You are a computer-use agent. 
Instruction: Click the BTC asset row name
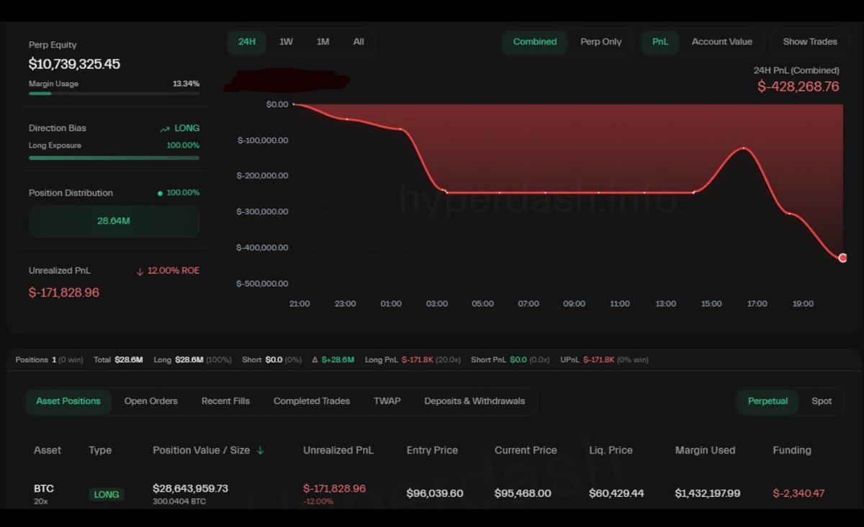pyautogui.click(x=44, y=488)
